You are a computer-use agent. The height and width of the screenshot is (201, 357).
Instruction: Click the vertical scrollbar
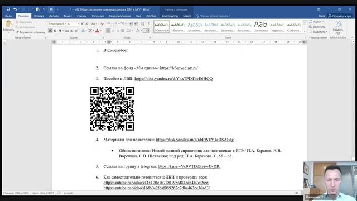point(353,100)
